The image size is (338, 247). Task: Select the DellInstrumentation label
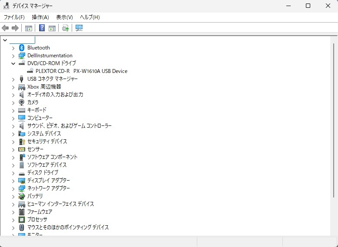(50, 56)
